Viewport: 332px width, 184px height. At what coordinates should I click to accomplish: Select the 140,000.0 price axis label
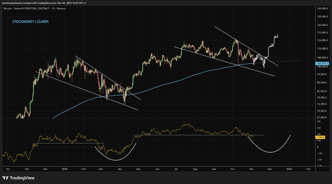click(x=323, y=25)
